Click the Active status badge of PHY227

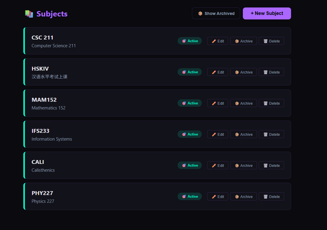pyautogui.click(x=190, y=197)
